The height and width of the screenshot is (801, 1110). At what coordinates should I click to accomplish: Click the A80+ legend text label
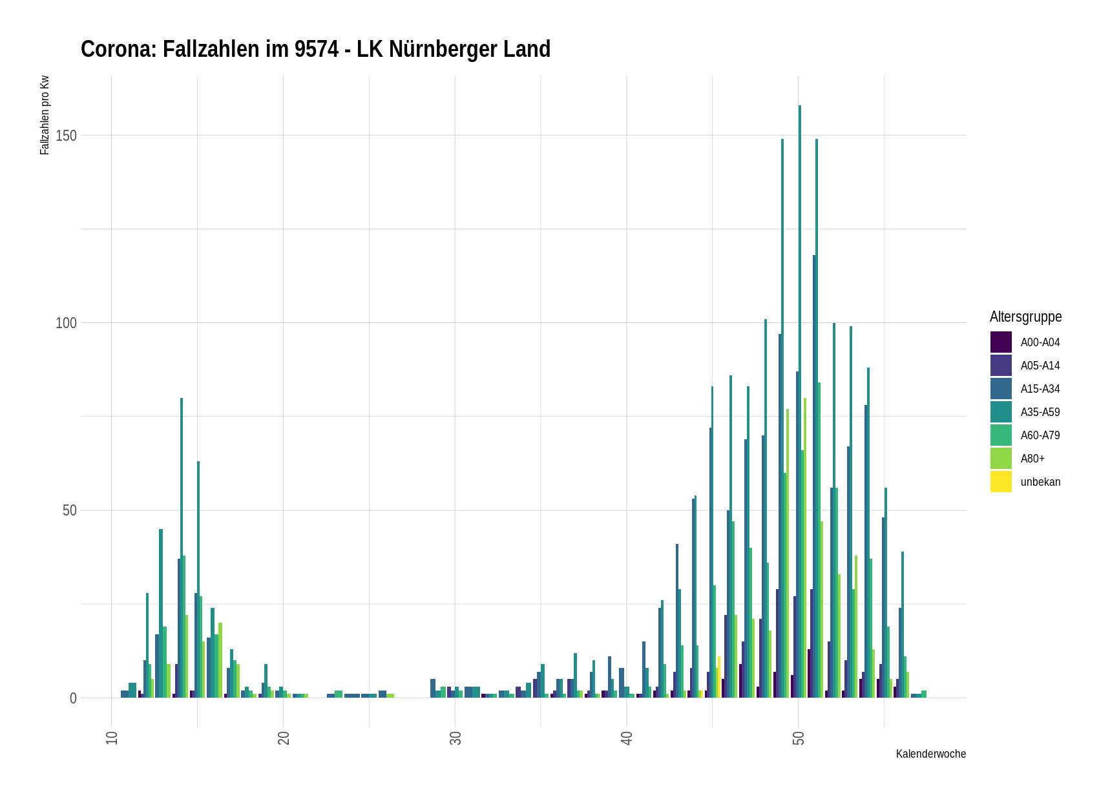click(x=1032, y=459)
